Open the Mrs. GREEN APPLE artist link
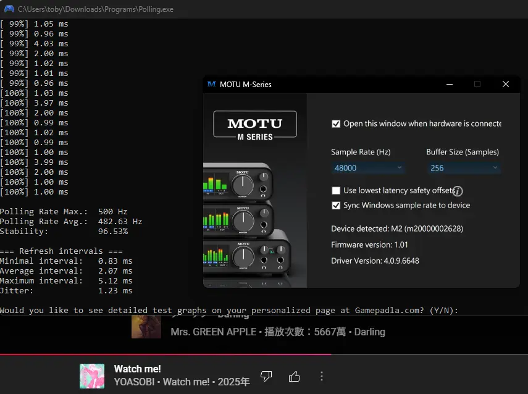Image resolution: width=528 pixels, height=394 pixels. (x=214, y=332)
